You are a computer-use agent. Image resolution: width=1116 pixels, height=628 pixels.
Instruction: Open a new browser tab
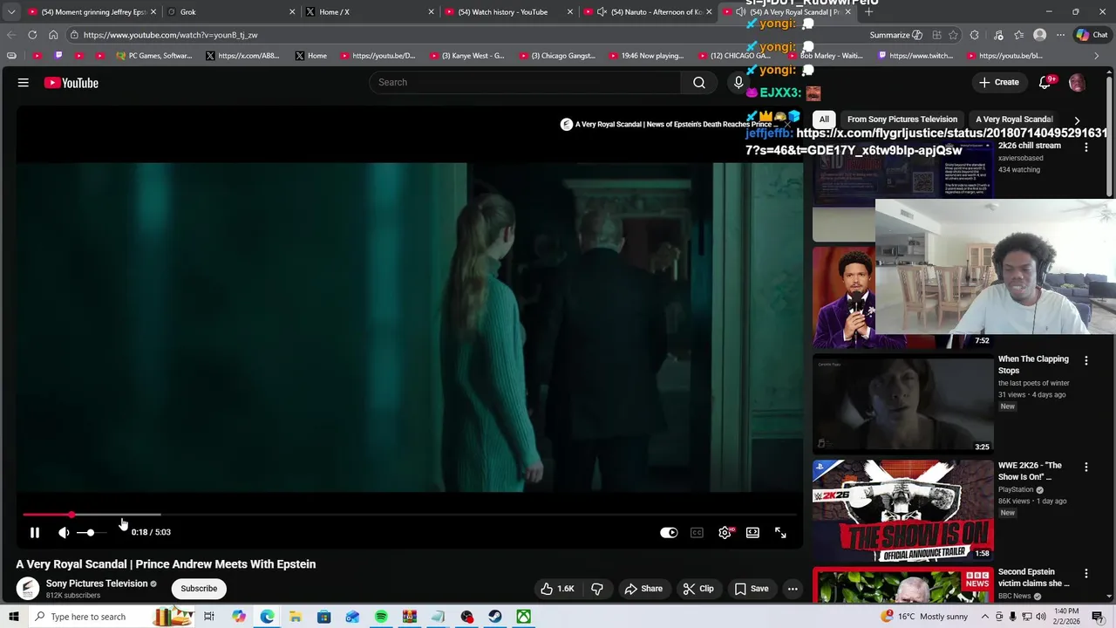coord(868,12)
